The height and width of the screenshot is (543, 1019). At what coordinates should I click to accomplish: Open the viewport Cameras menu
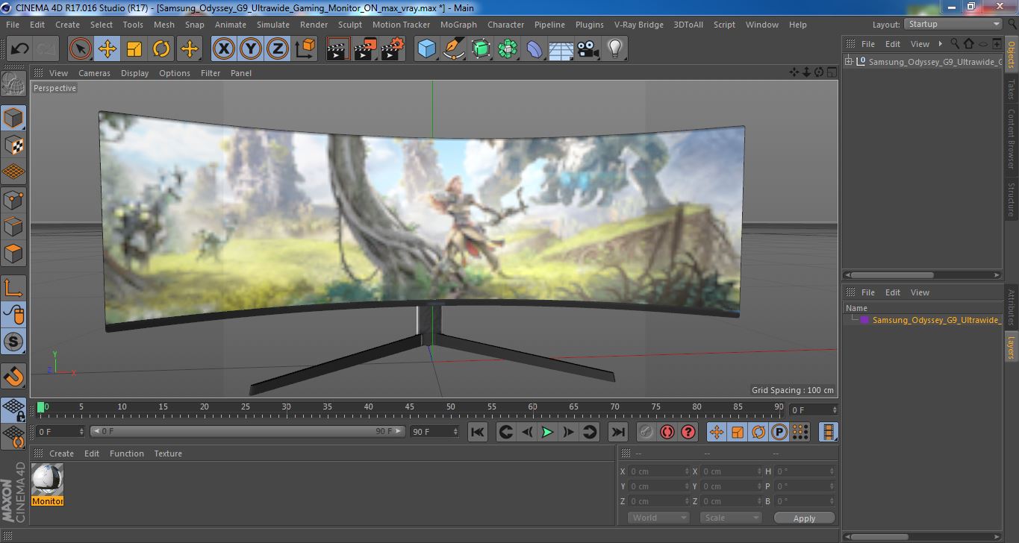click(95, 73)
